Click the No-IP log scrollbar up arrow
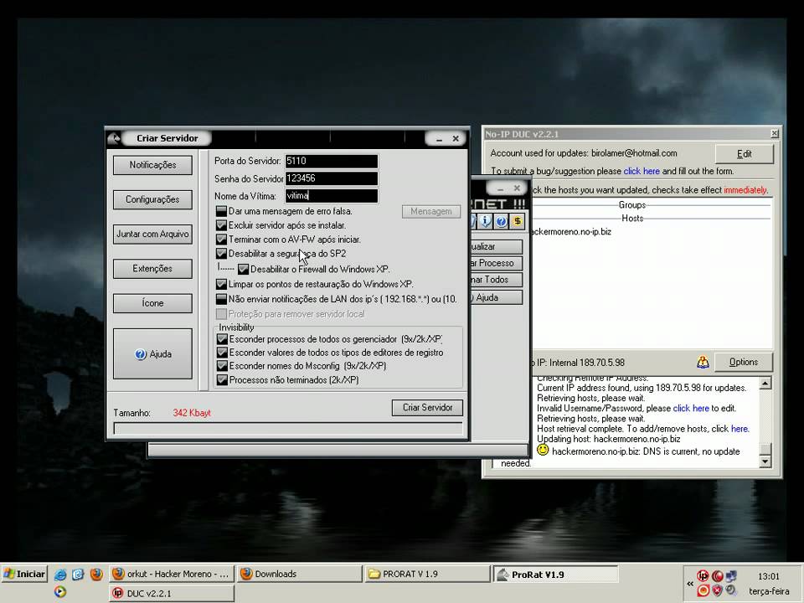 (765, 383)
